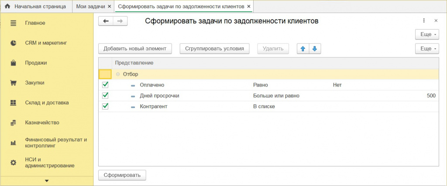Switch to the Мои задачи tab
The height and width of the screenshot is (186, 447).
(90, 7)
